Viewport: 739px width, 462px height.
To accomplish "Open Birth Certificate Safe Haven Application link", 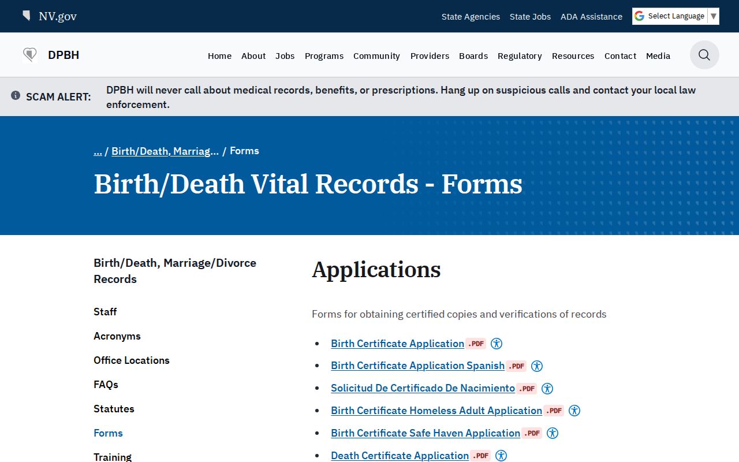I will [x=426, y=433].
